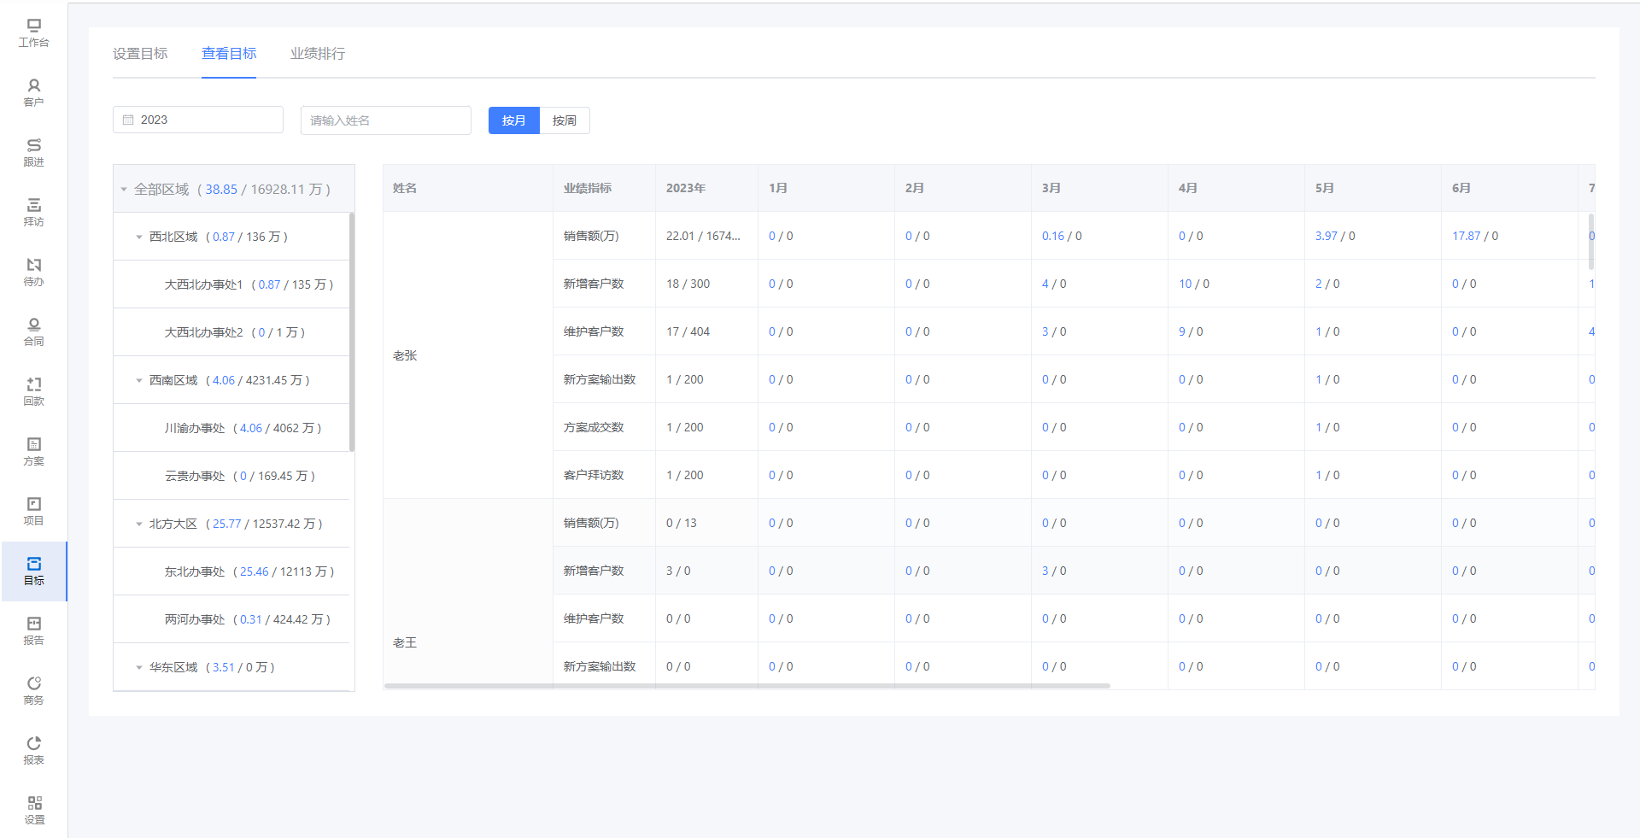Screen dimensions: 1640x838
Task: Open the 回款 payments sidebar icon
Action: [34, 391]
